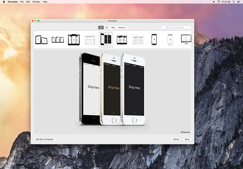Open the File menu
Viewport: 243px width, 169px height.
[22, 2]
